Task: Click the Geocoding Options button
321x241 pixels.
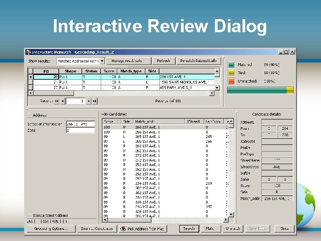Action: 51,229
